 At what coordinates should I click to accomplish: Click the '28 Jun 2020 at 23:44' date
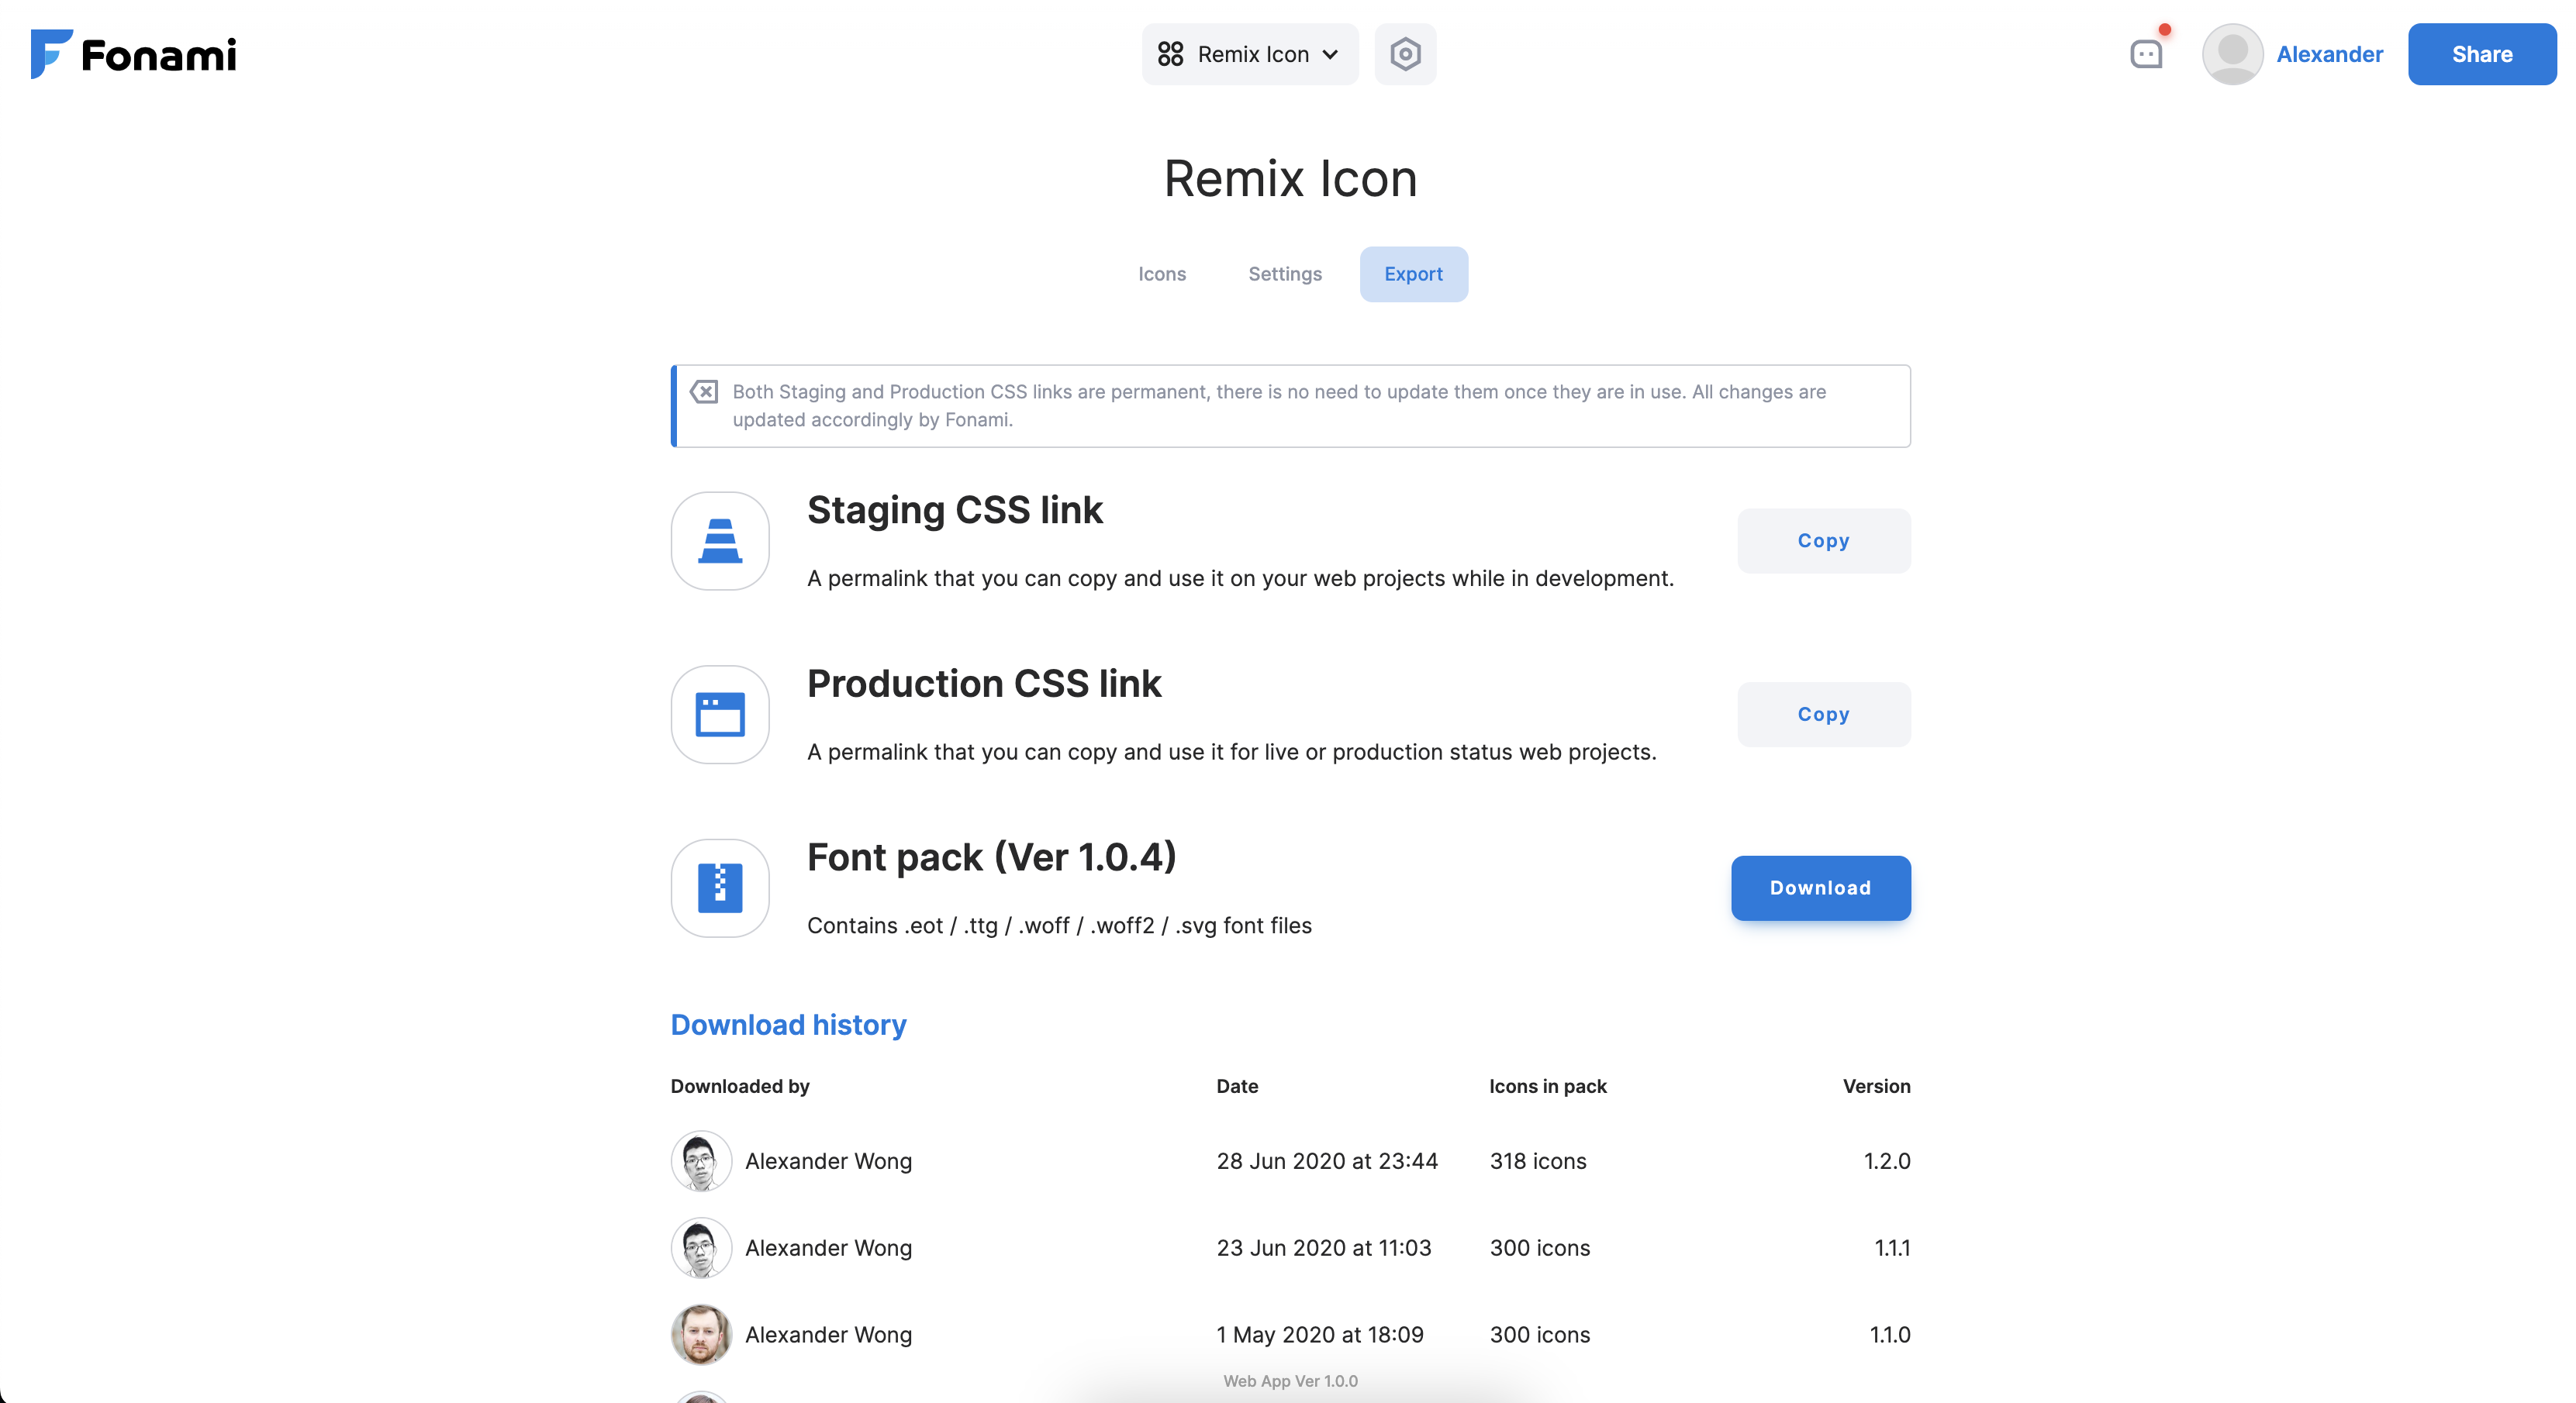(1327, 1160)
